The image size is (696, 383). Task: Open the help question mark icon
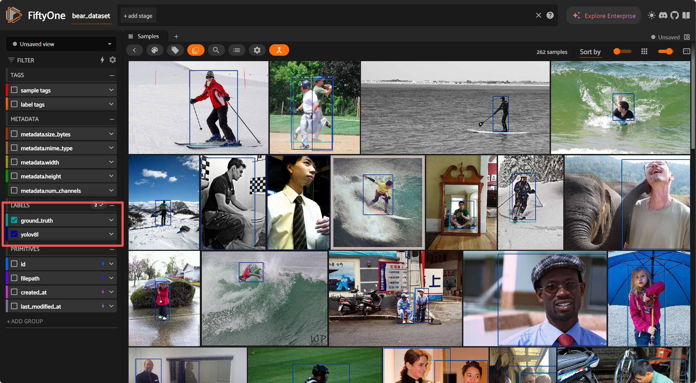(x=550, y=15)
